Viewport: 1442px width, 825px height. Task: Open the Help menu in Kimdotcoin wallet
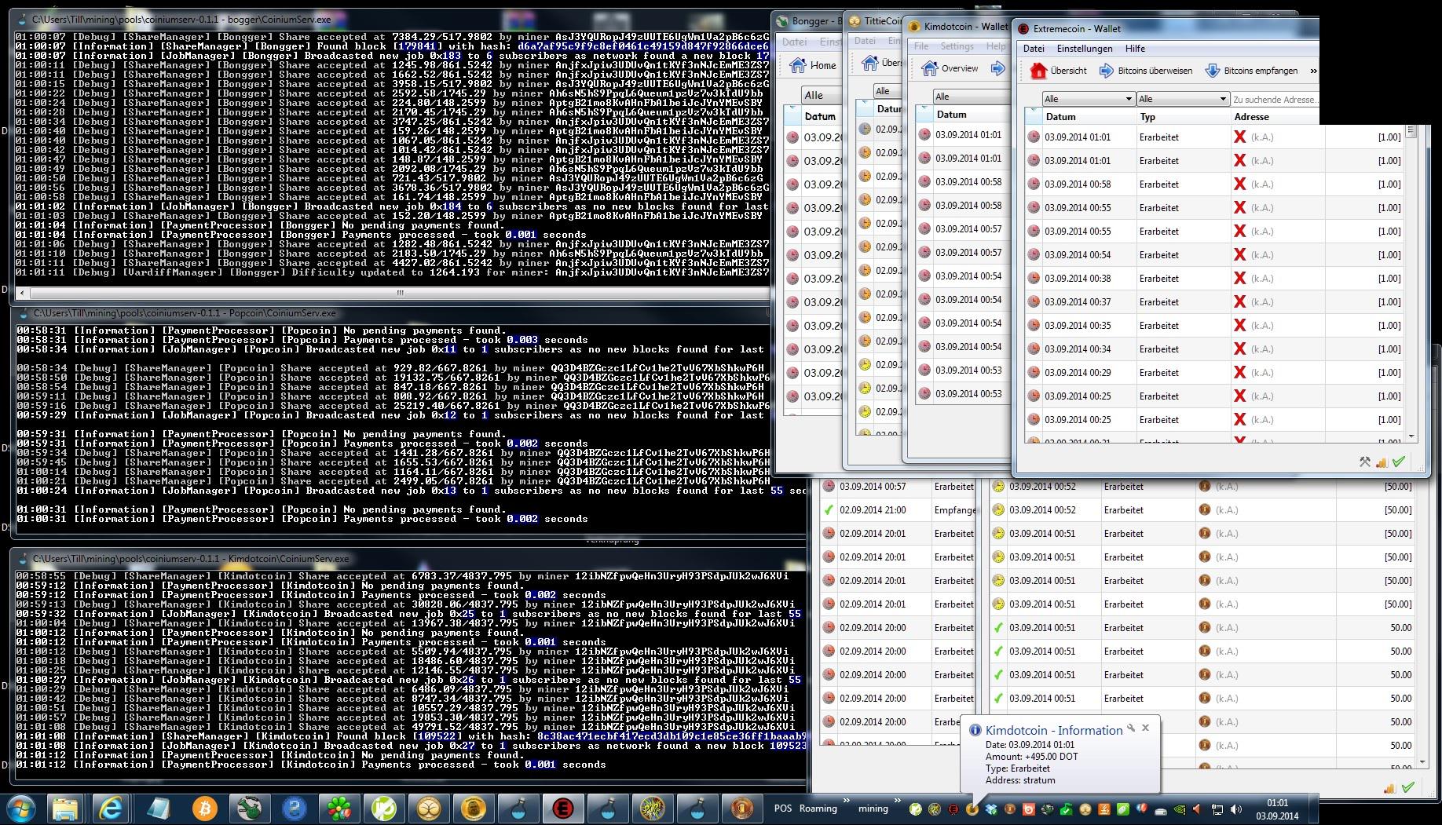(995, 46)
